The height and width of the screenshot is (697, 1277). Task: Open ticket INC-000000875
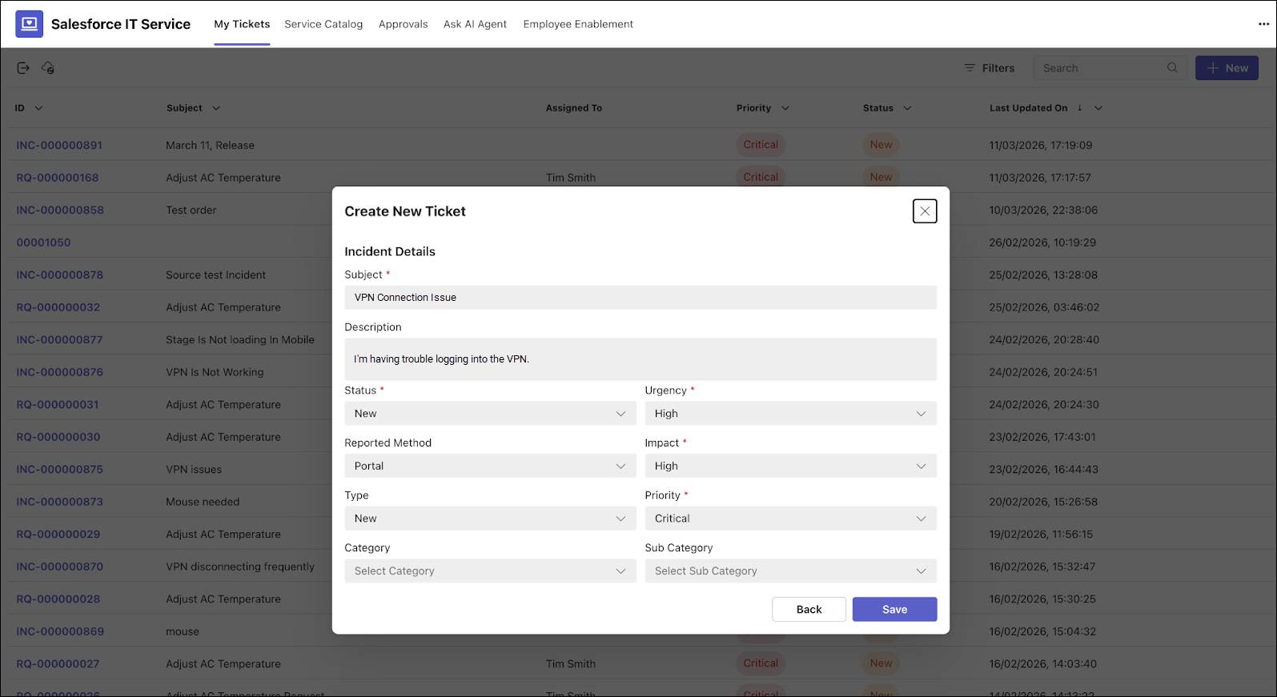click(59, 469)
